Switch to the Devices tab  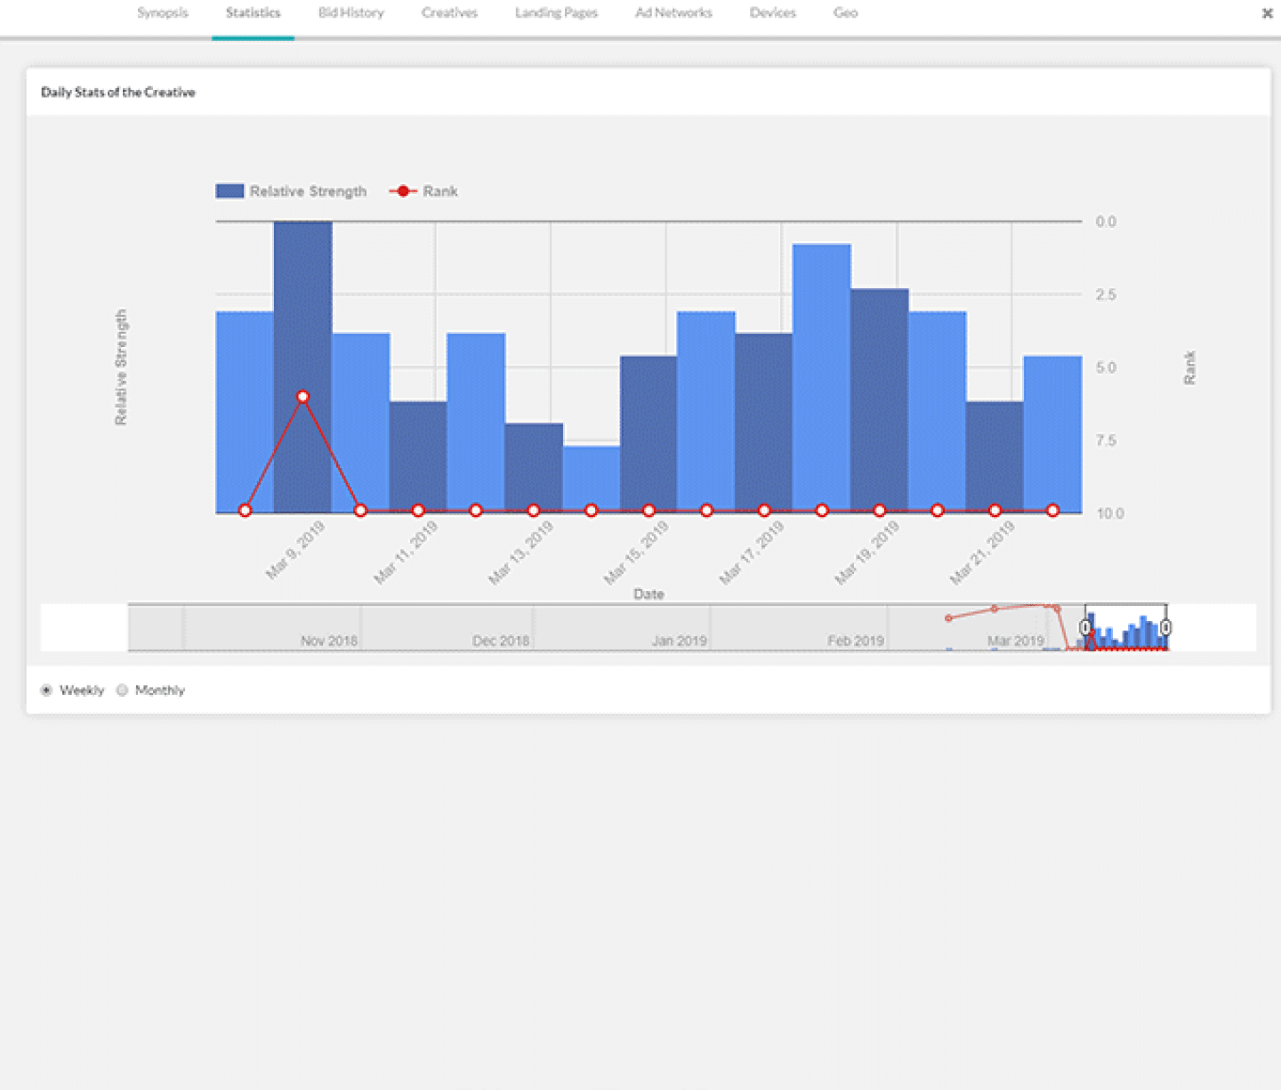[772, 13]
